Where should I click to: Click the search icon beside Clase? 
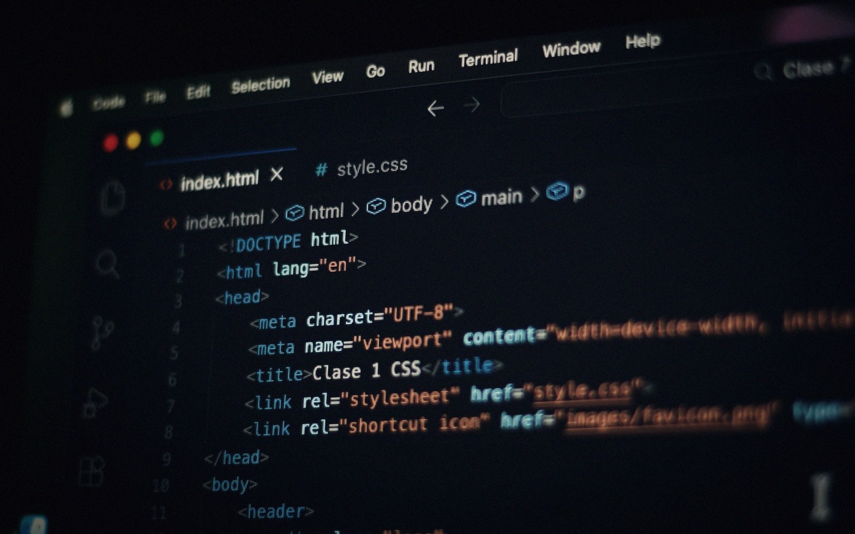(x=764, y=72)
